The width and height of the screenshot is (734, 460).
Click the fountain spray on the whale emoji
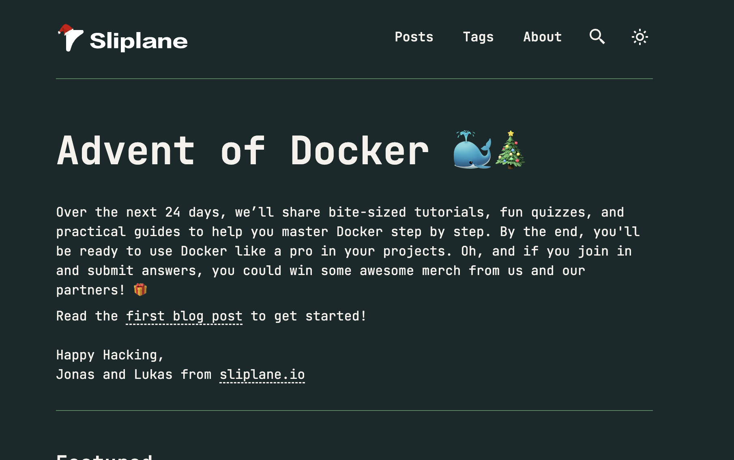(465, 134)
